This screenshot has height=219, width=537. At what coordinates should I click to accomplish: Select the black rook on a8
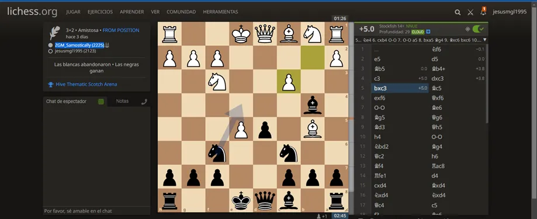coord(337,201)
